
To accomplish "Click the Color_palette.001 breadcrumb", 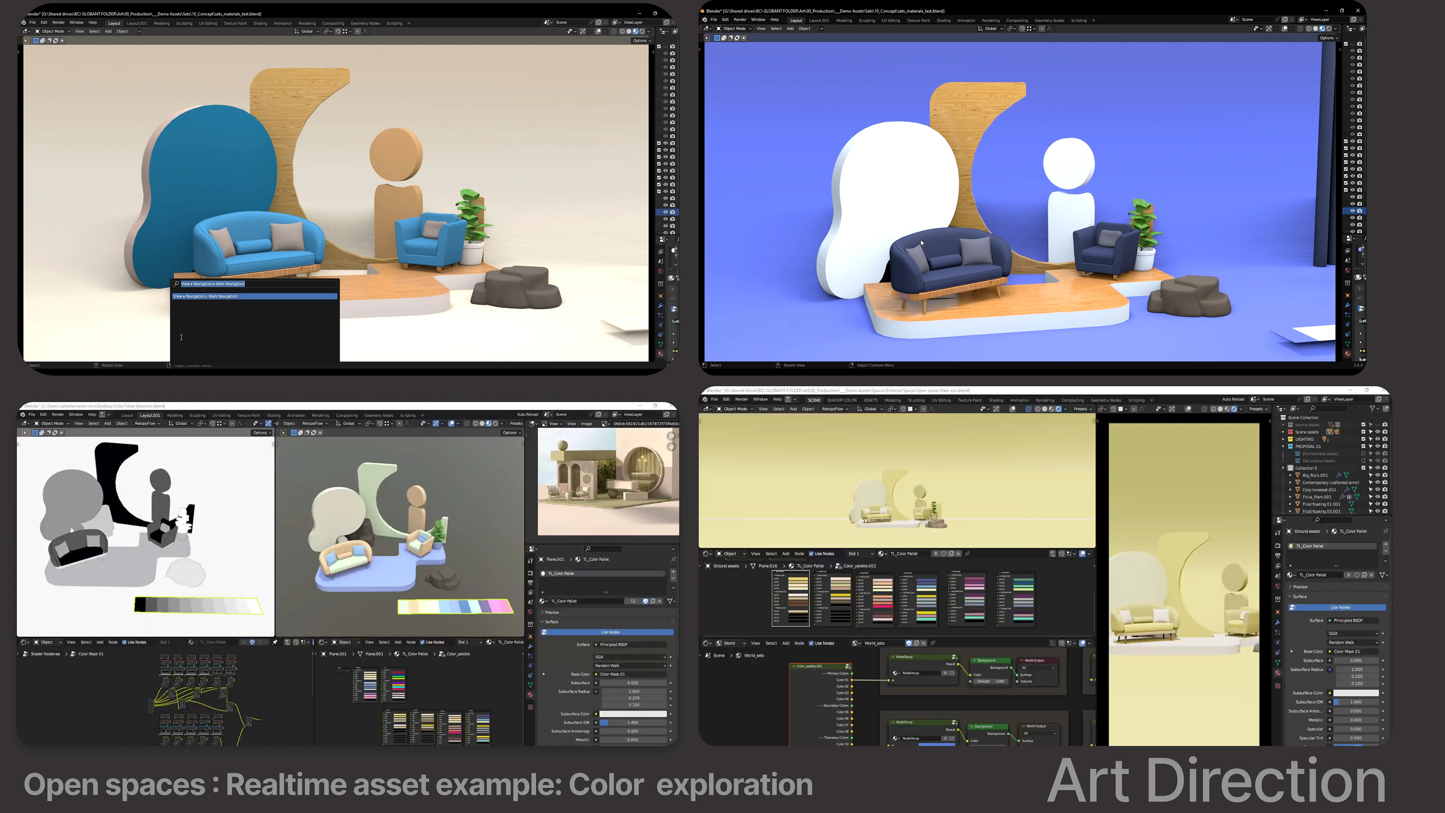I will pos(859,566).
